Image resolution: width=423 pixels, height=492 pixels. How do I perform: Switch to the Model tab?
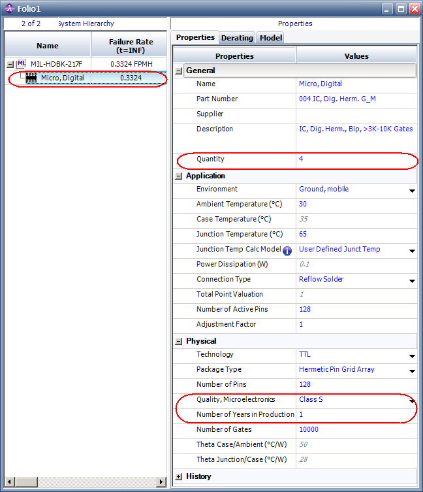[x=271, y=38]
